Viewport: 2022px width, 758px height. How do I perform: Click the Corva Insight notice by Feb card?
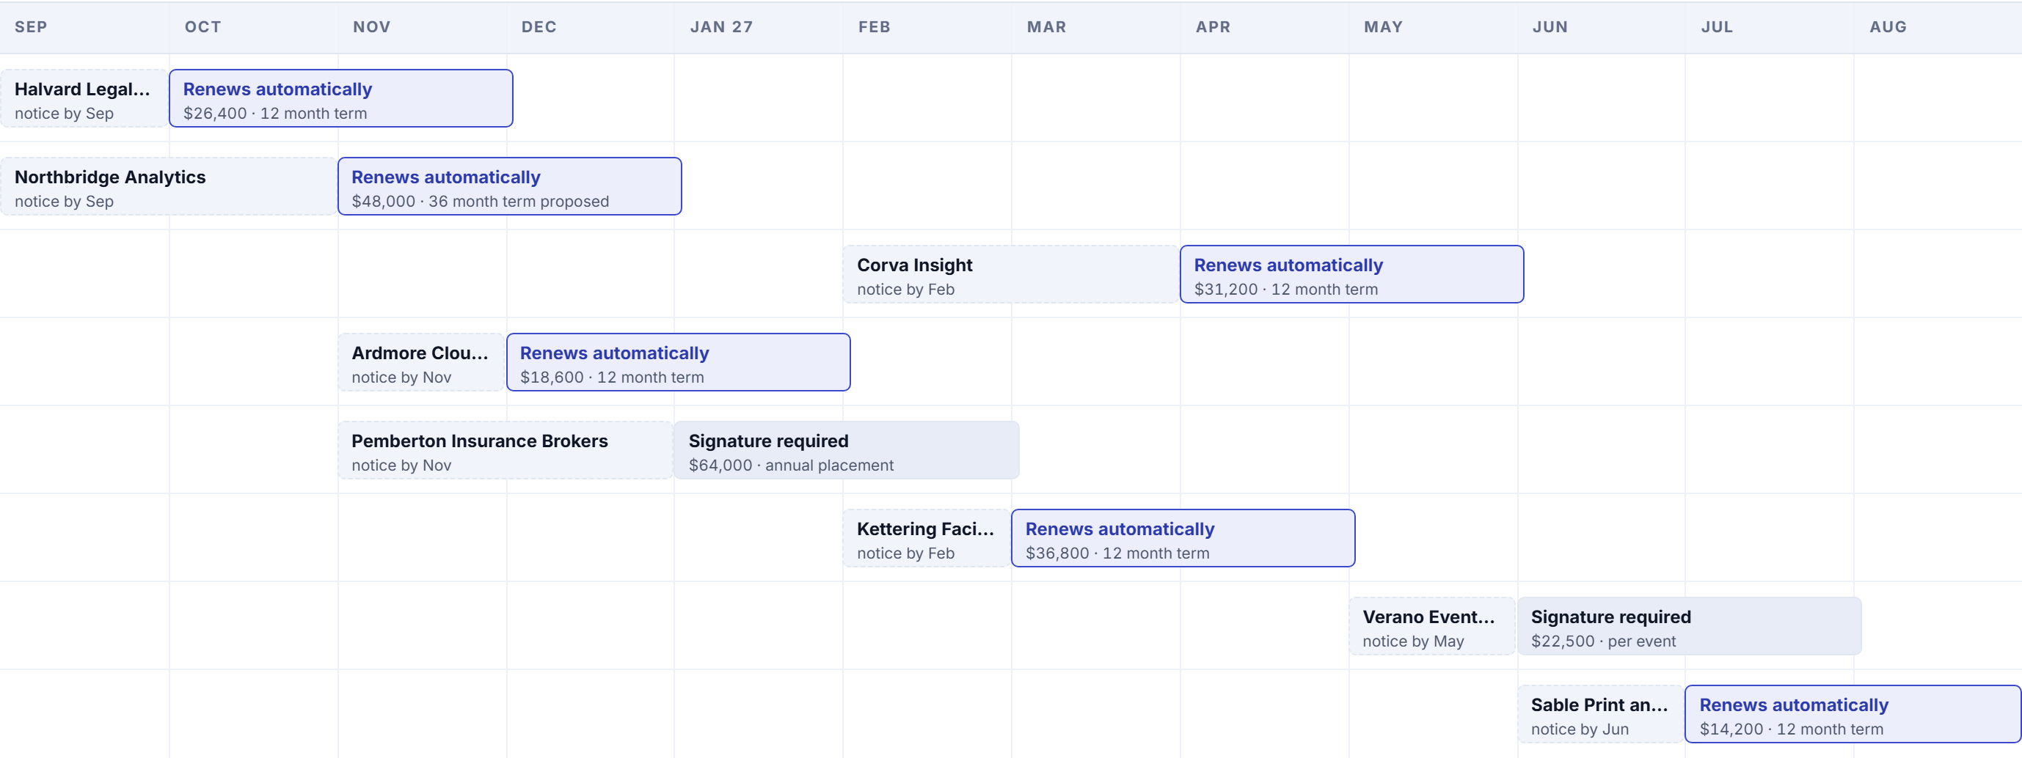pos(1011,274)
